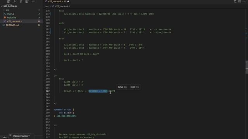Click the s21_big_decimal type name

66,116
